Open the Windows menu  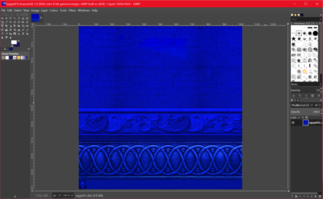tap(84, 10)
